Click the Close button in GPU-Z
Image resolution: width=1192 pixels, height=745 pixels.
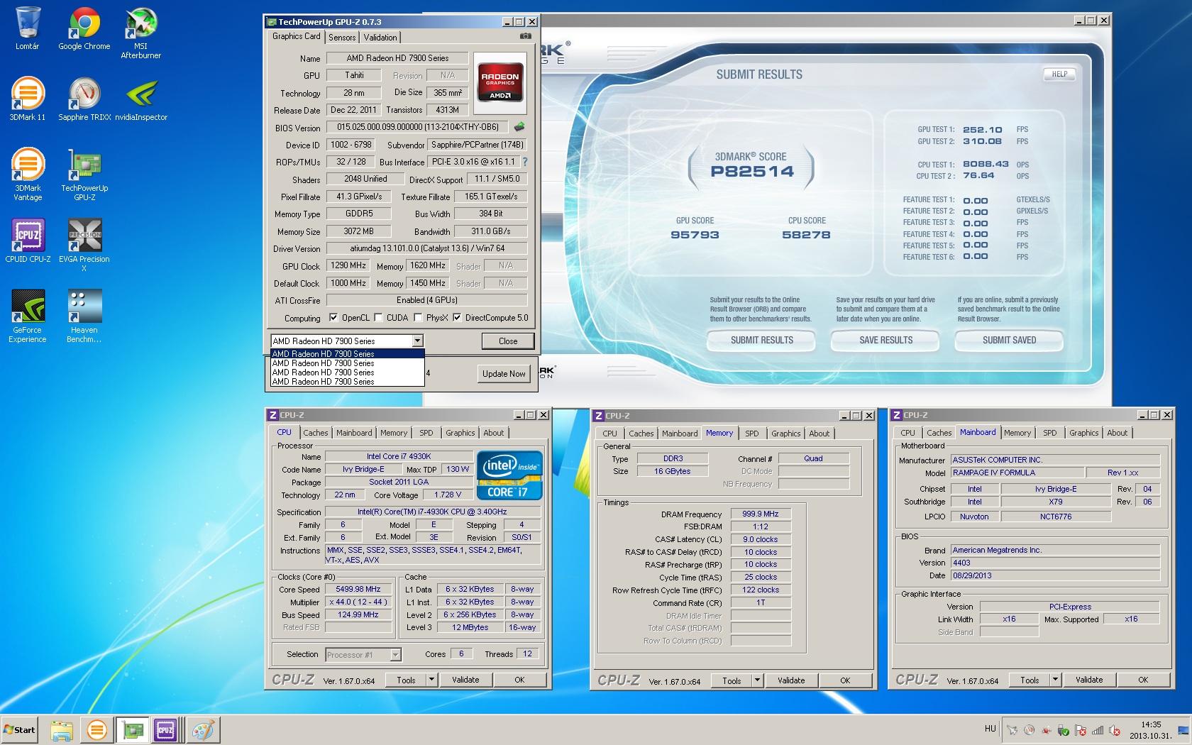coord(508,341)
